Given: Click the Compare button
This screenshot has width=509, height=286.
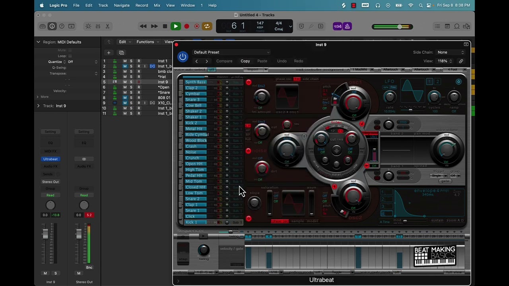Looking at the screenshot, I should [224, 61].
